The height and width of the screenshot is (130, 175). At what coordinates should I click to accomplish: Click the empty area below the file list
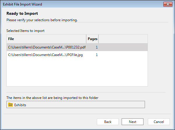click(77, 72)
